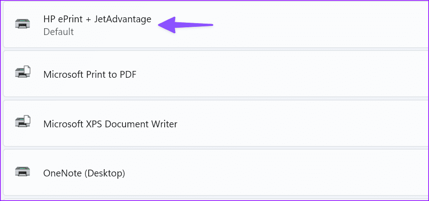The width and height of the screenshot is (429, 201).
Task: Click the Microsoft XPS Document Writer icon
Action: tap(23, 122)
